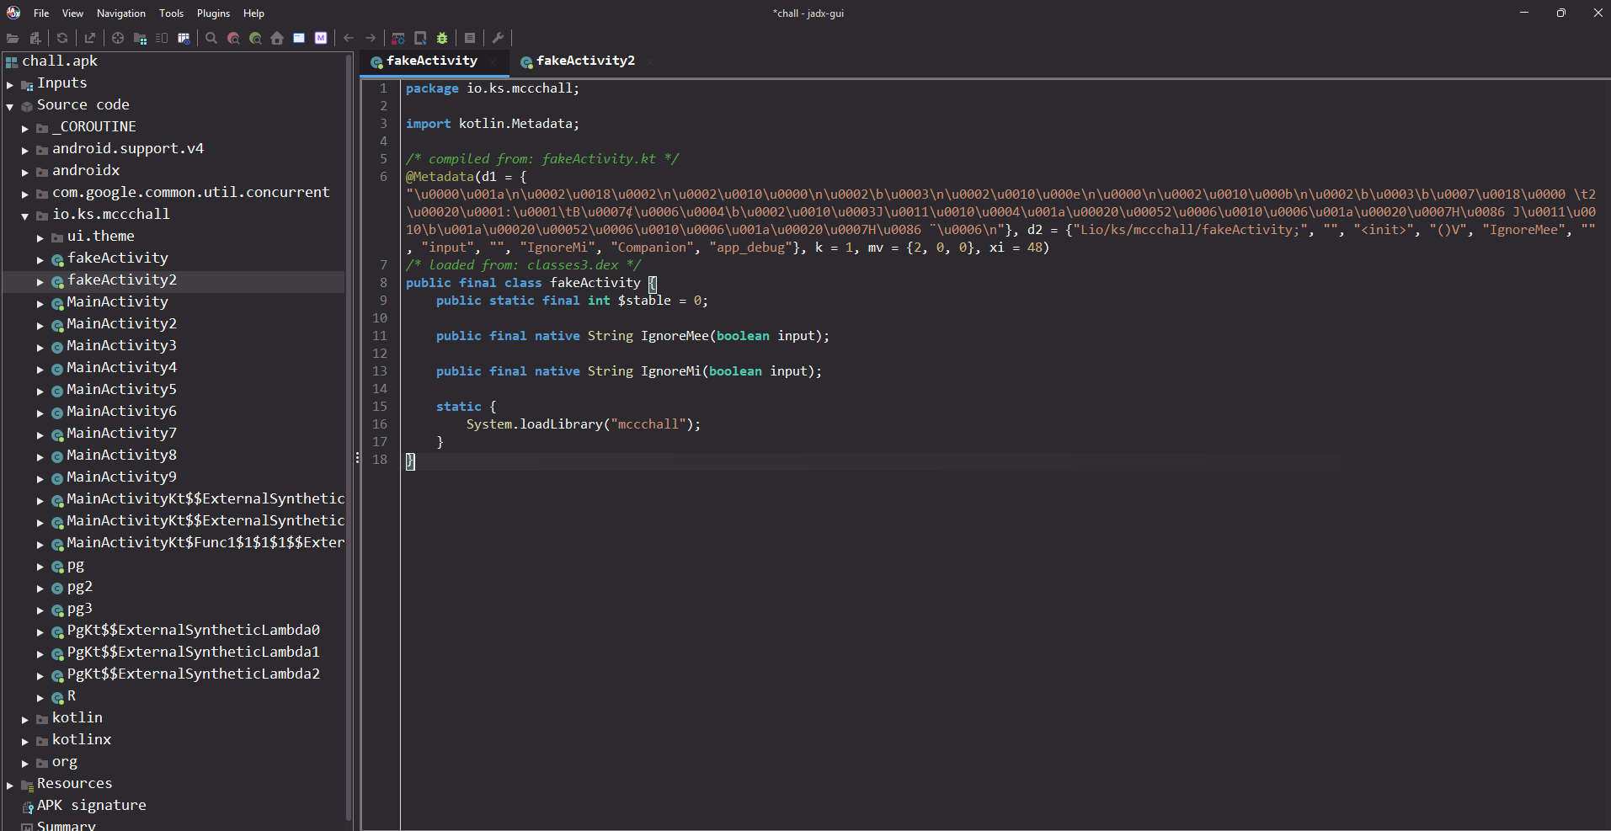Switch to the fakeActivity2 tab
This screenshot has width=1611, height=831.
(584, 61)
